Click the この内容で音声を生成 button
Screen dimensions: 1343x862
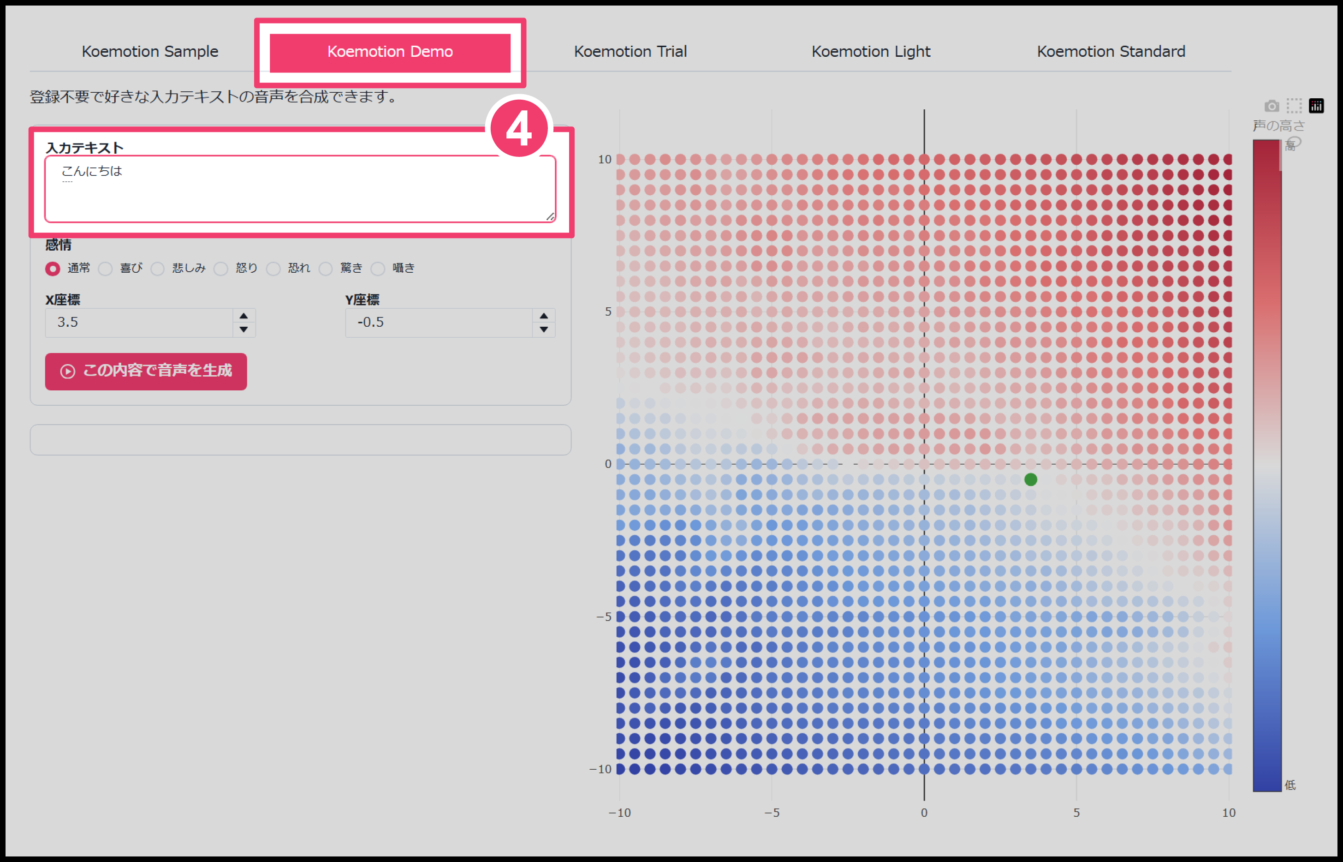146,371
